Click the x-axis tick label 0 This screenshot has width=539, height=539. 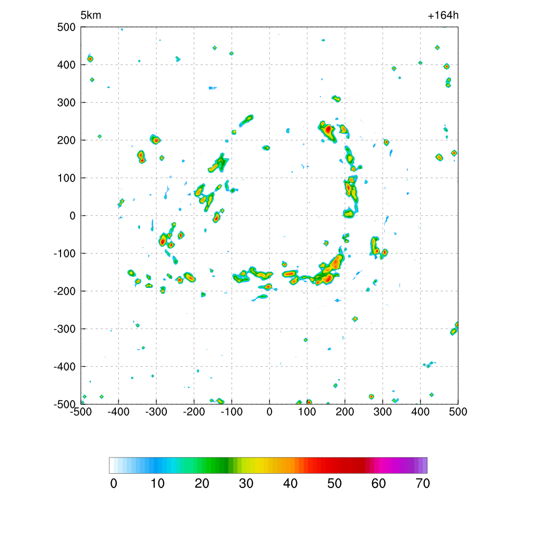[269, 412]
